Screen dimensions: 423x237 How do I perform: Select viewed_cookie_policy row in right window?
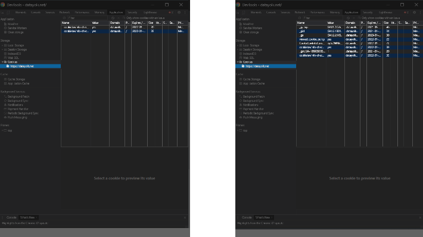coord(359,39)
